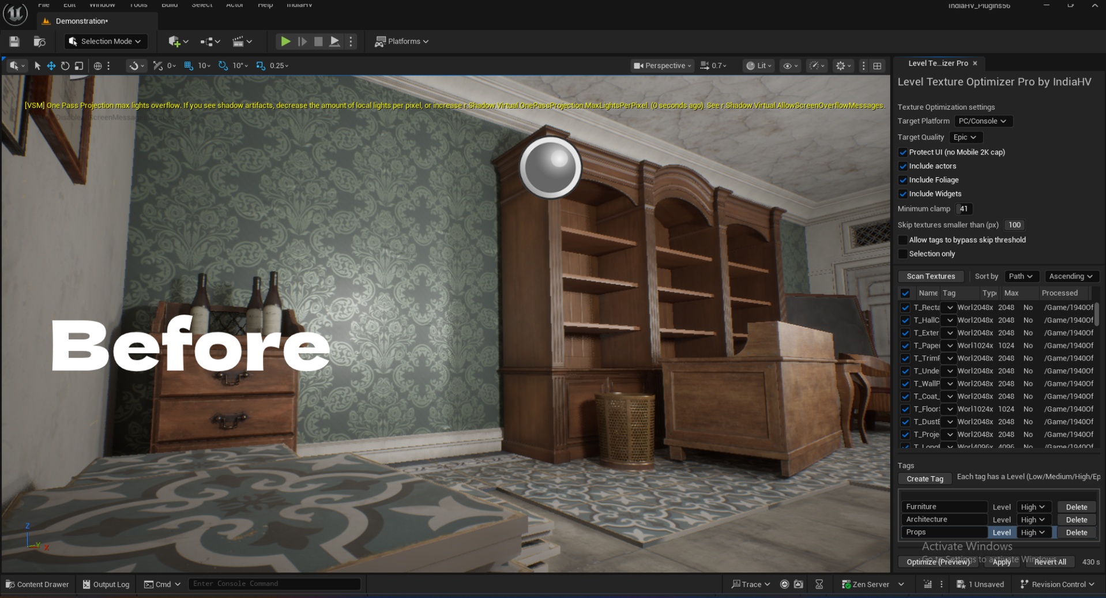The height and width of the screenshot is (598, 1106).
Task: Open Sort by Path dropdown
Action: click(x=1021, y=276)
